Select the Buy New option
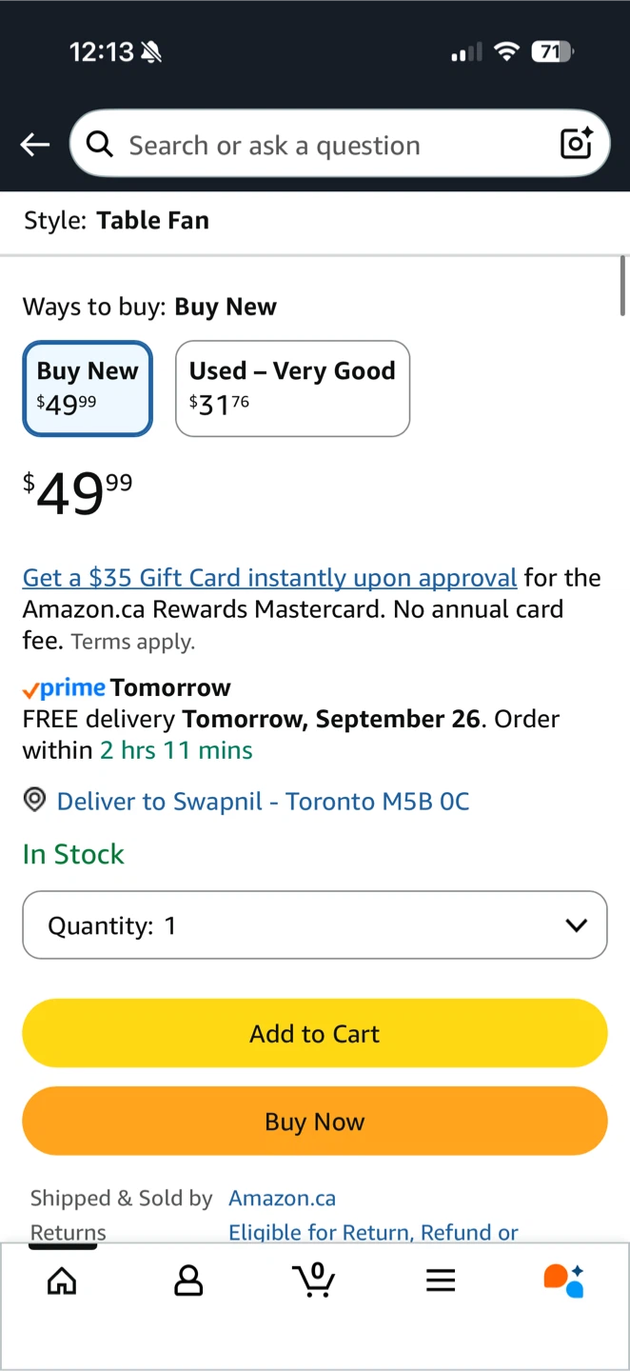 88,388
